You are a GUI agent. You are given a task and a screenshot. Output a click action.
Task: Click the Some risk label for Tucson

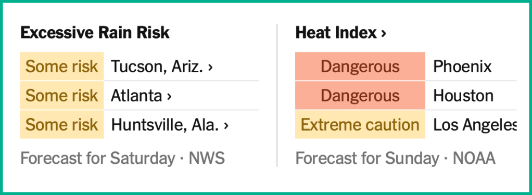click(62, 67)
